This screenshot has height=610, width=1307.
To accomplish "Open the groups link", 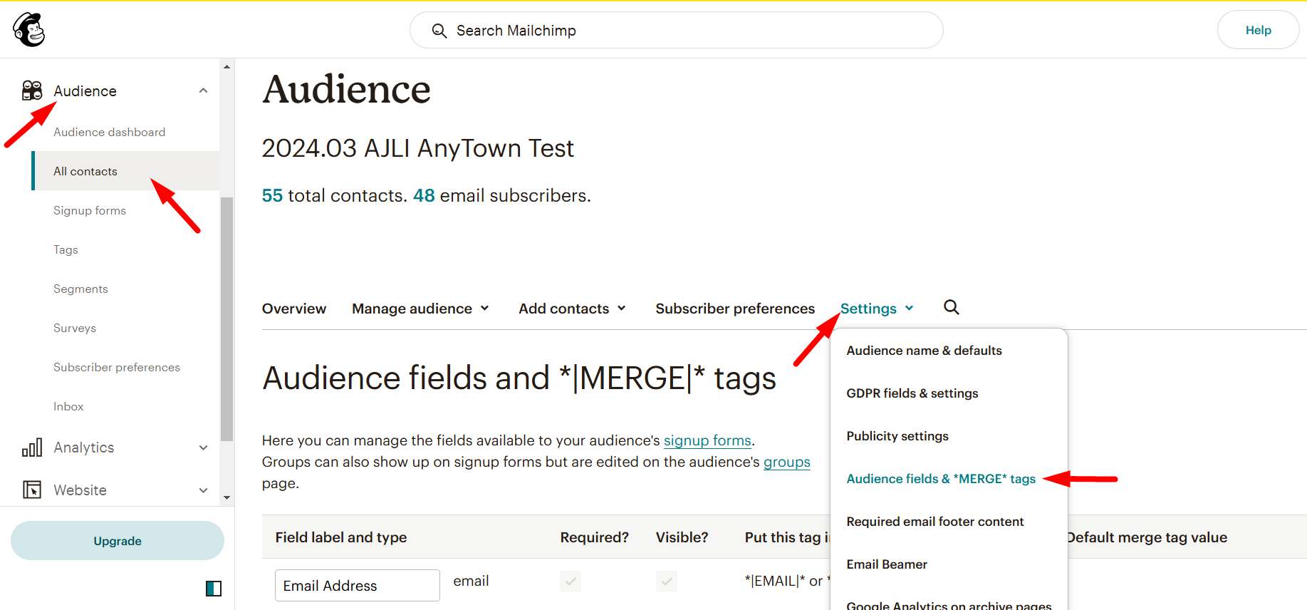I will point(787,462).
